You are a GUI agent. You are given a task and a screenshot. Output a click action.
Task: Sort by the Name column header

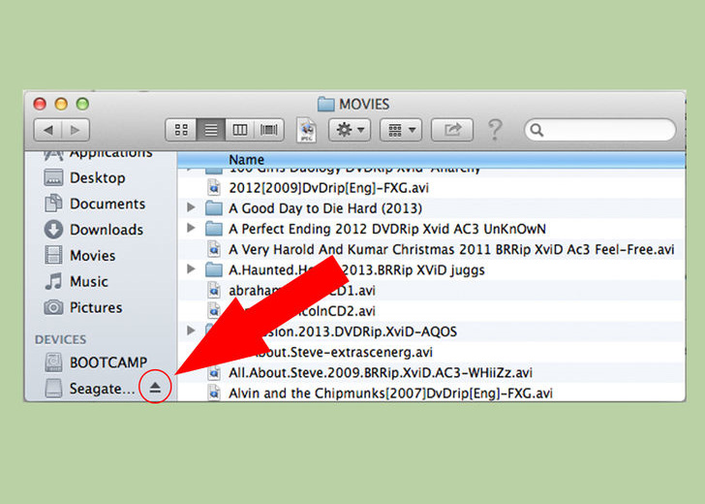pos(247,159)
